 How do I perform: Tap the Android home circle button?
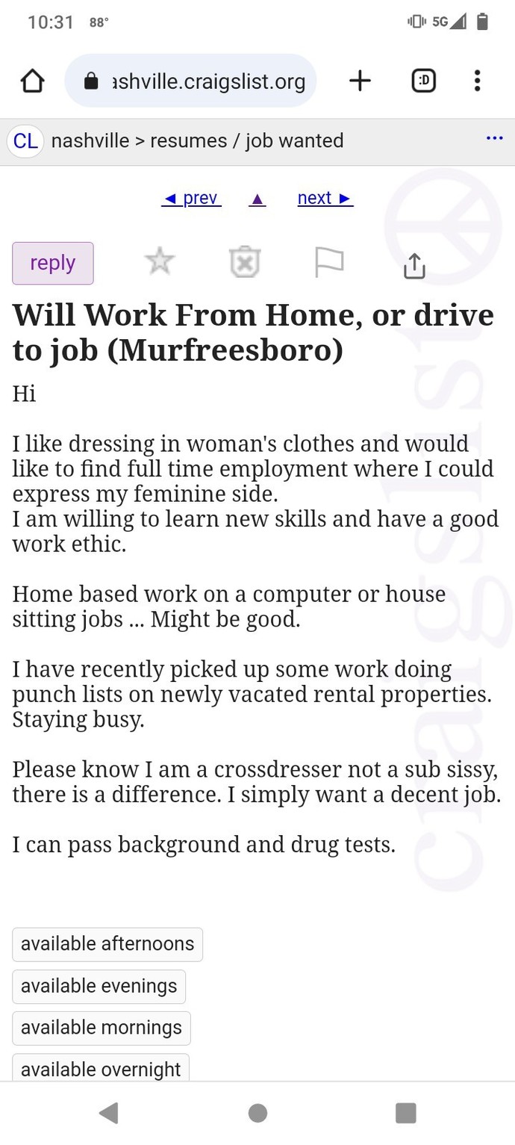click(257, 1113)
